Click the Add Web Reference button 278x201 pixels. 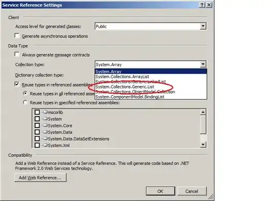pos(41,178)
